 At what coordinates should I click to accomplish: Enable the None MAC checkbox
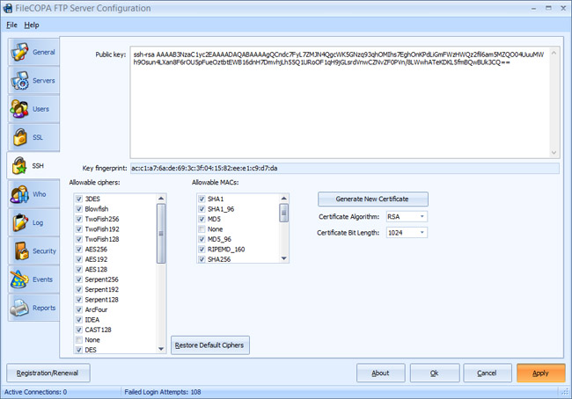coord(202,229)
